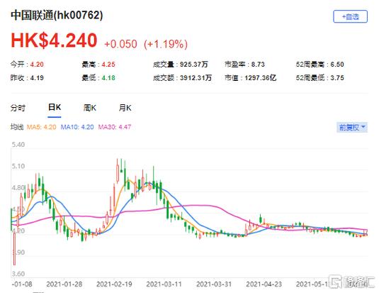
Task: Click the 均线 moving average label
Action: [17, 127]
